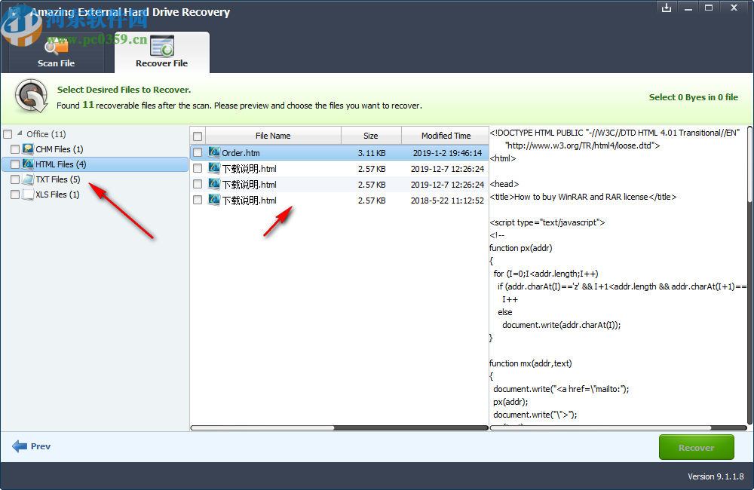Click the 3.11 KB size cell
This screenshot has height=490, width=754.
click(x=372, y=153)
